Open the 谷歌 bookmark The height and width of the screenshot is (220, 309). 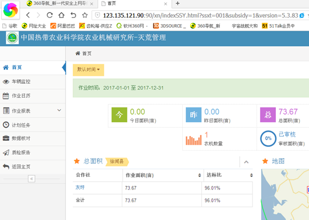point(10,26)
